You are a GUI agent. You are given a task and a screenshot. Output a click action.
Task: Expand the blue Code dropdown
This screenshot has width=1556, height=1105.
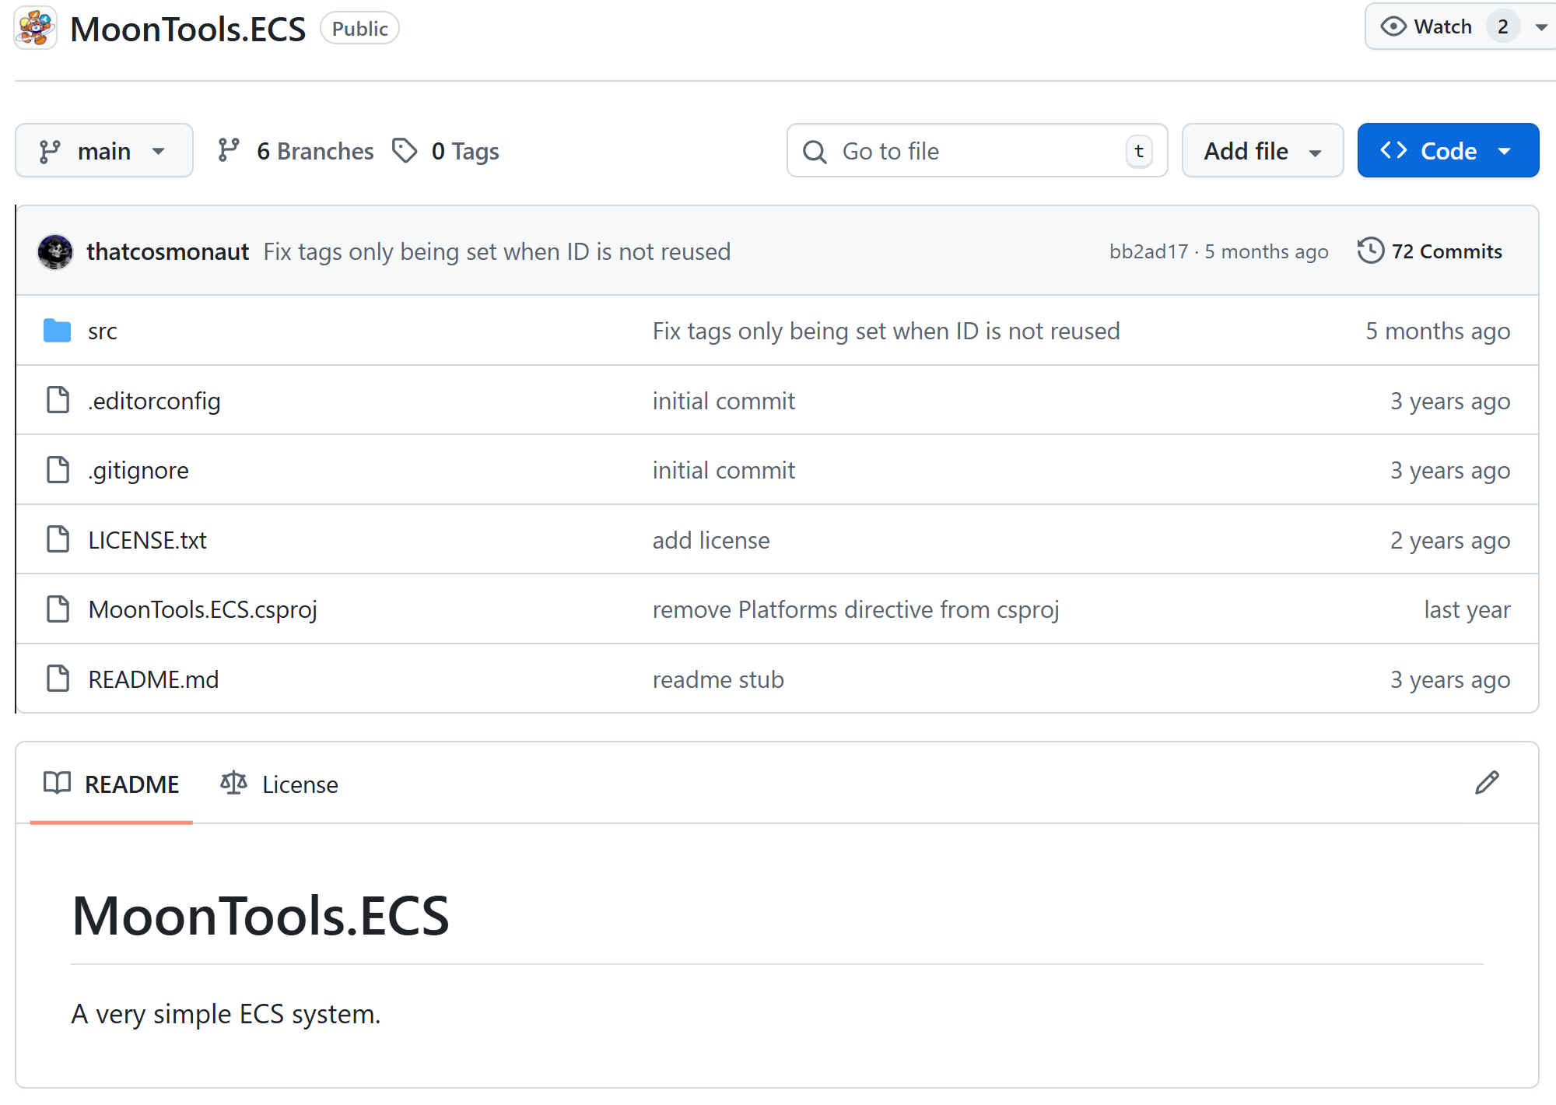point(1447,151)
